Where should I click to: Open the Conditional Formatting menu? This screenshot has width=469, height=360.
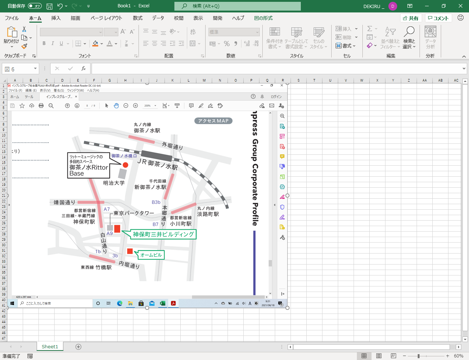click(274, 38)
